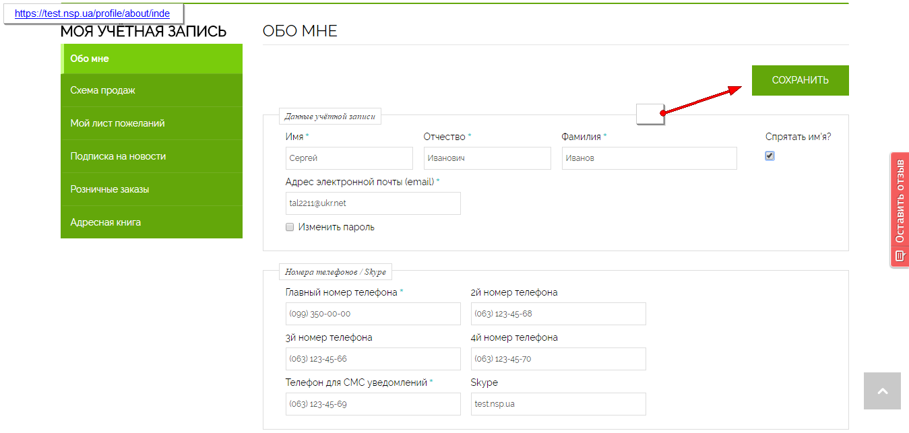The height and width of the screenshot is (433, 909).
Task: Open 'Мой лист пожеланий' menu item
Action: click(x=152, y=123)
